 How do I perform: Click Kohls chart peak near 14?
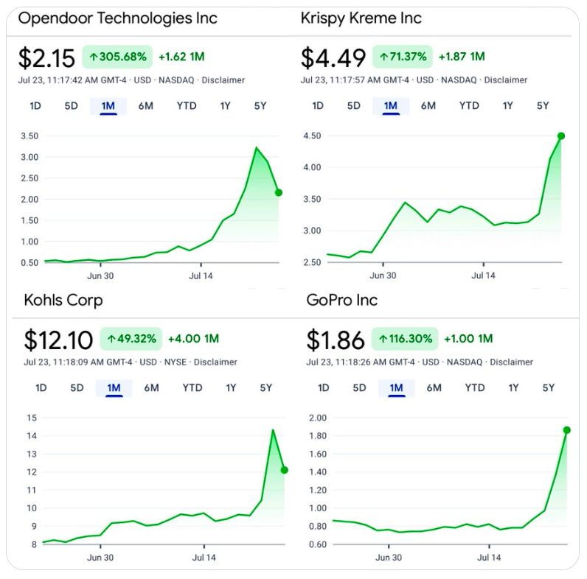[x=273, y=430]
